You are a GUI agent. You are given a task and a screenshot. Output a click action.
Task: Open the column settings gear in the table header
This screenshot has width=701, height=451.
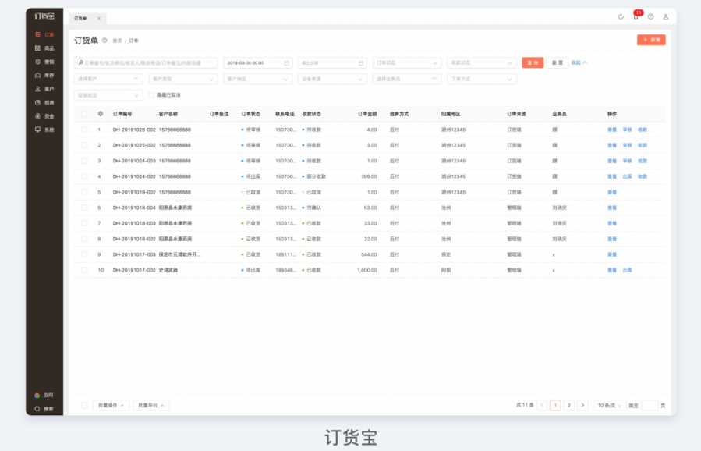tap(101, 114)
